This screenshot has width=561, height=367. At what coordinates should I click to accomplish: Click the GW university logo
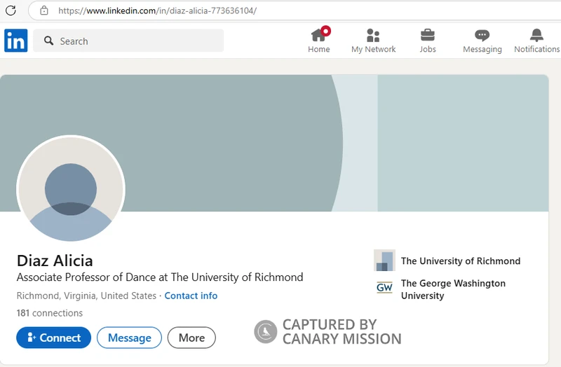coord(384,287)
